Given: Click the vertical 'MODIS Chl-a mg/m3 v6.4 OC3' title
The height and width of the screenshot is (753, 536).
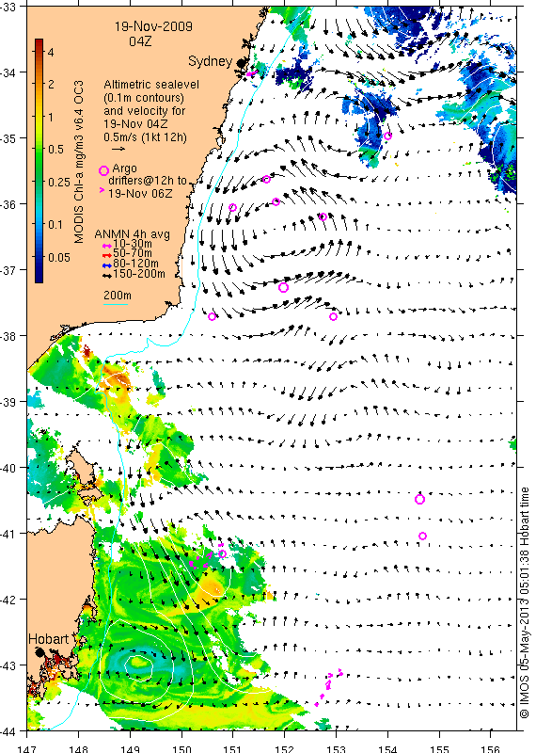Looking at the screenshot, I should pos(78,162).
